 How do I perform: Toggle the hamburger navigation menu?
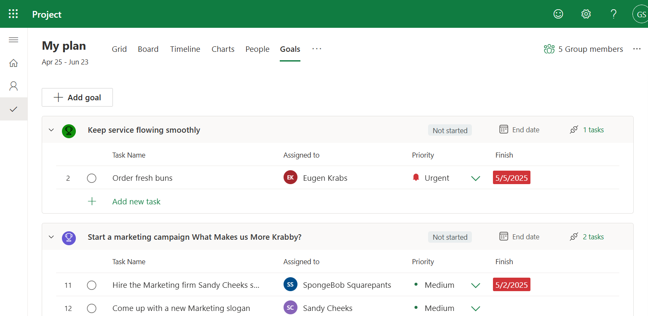pos(13,40)
